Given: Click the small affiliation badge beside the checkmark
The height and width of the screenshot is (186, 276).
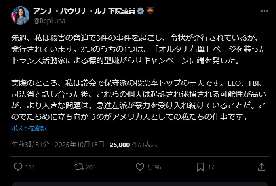Looking at the screenshot, I should (x=150, y=11).
